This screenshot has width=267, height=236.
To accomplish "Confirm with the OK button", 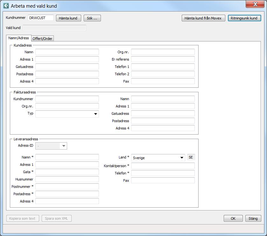I will pyautogui.click(x=233, y=218).
